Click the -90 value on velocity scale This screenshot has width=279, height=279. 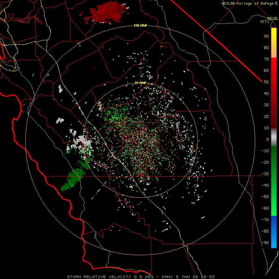[265, 243]
